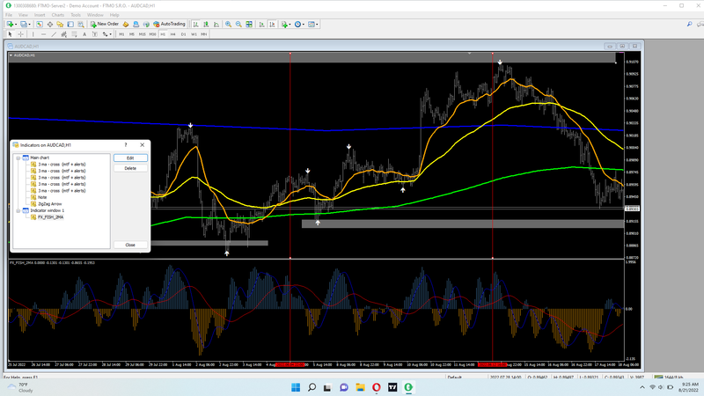This screenshot has width=704, height=396.
Task: Switch chart to candlesticks style
Action: [x=206, y=25]
